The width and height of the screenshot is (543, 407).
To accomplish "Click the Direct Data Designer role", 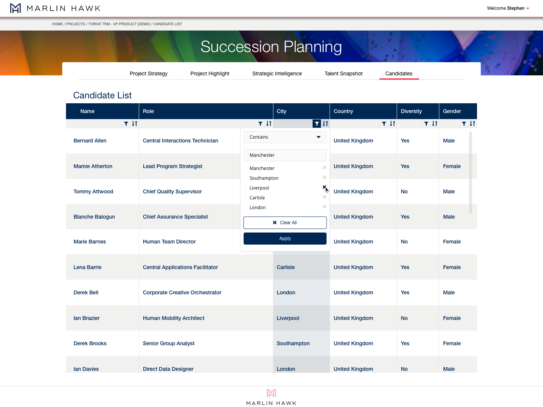I will [168, 369].
